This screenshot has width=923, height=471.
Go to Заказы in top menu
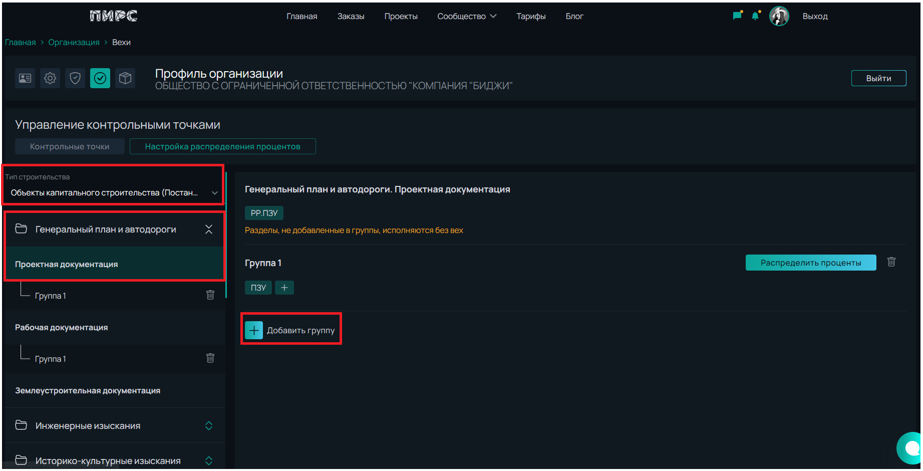tap(351, 17)
